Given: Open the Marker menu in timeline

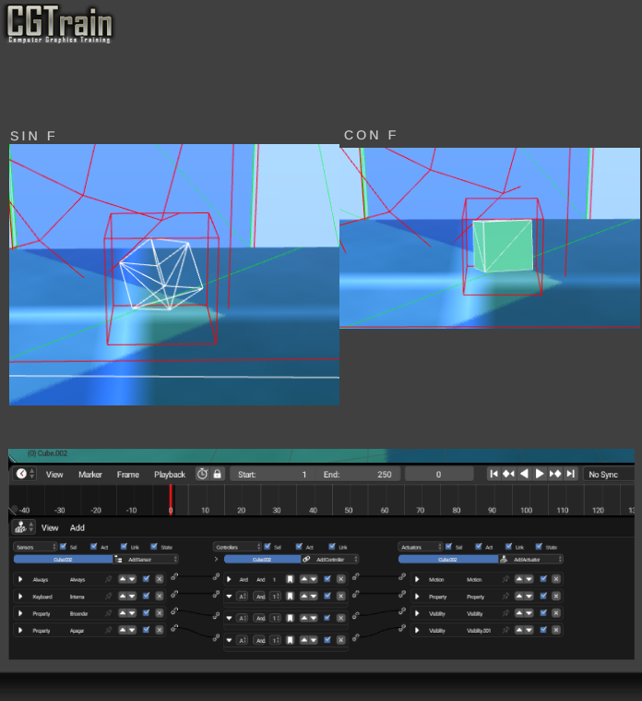Looking at the screenshot, I should [x=90, y=474].
